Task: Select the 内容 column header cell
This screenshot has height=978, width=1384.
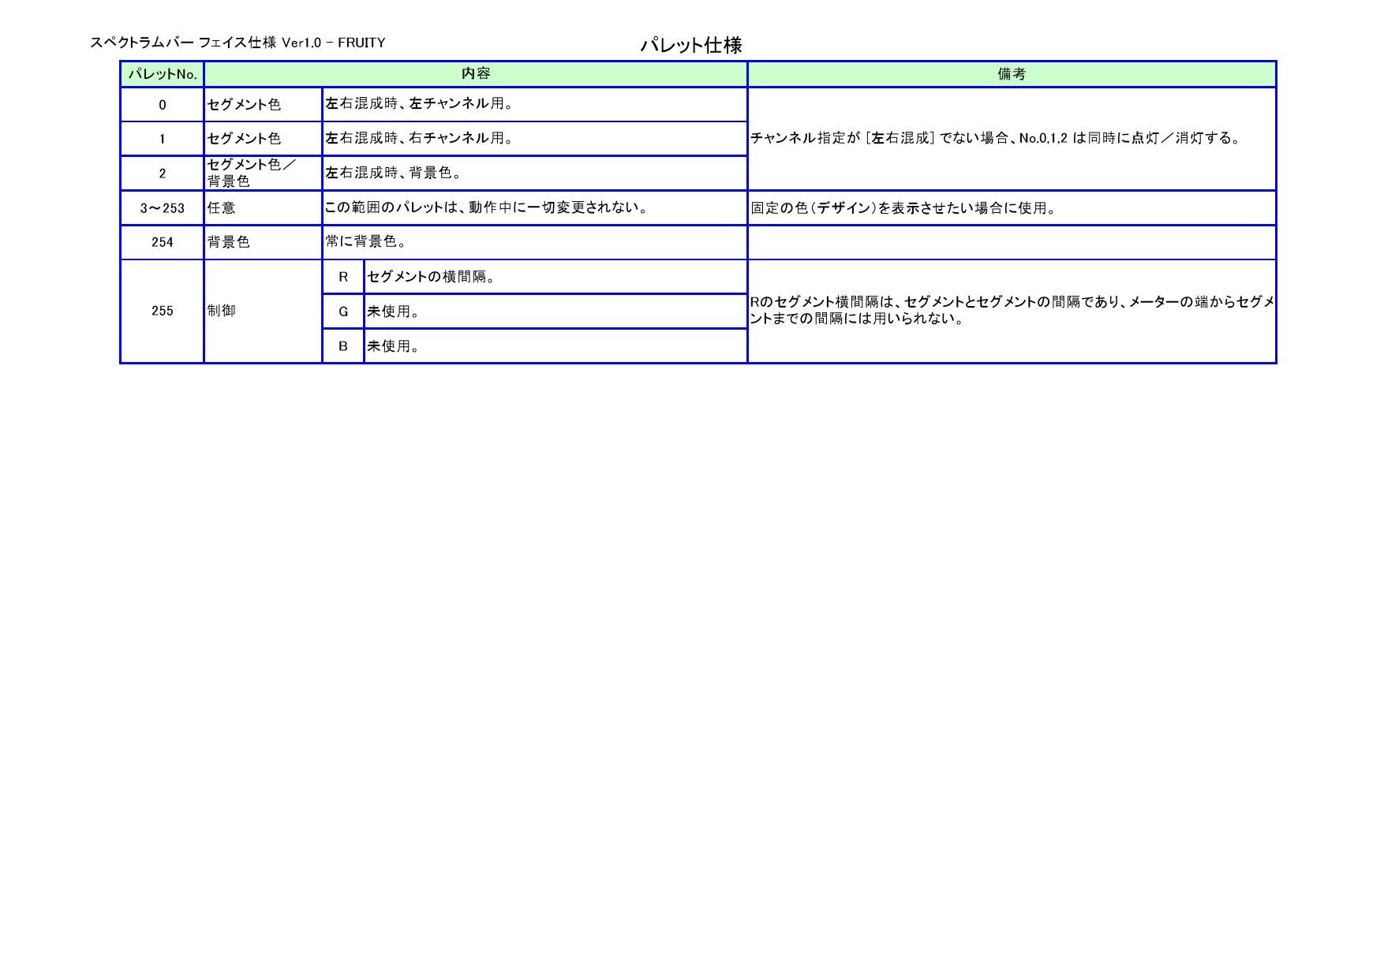Action: [476, 74]
